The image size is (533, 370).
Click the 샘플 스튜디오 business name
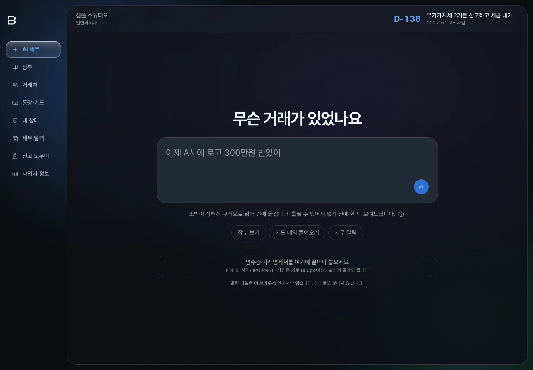(92, 15)
